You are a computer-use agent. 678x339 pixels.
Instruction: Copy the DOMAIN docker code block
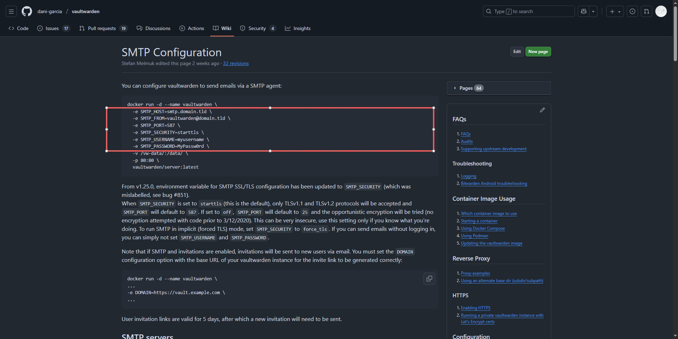[x=429, y=279]
